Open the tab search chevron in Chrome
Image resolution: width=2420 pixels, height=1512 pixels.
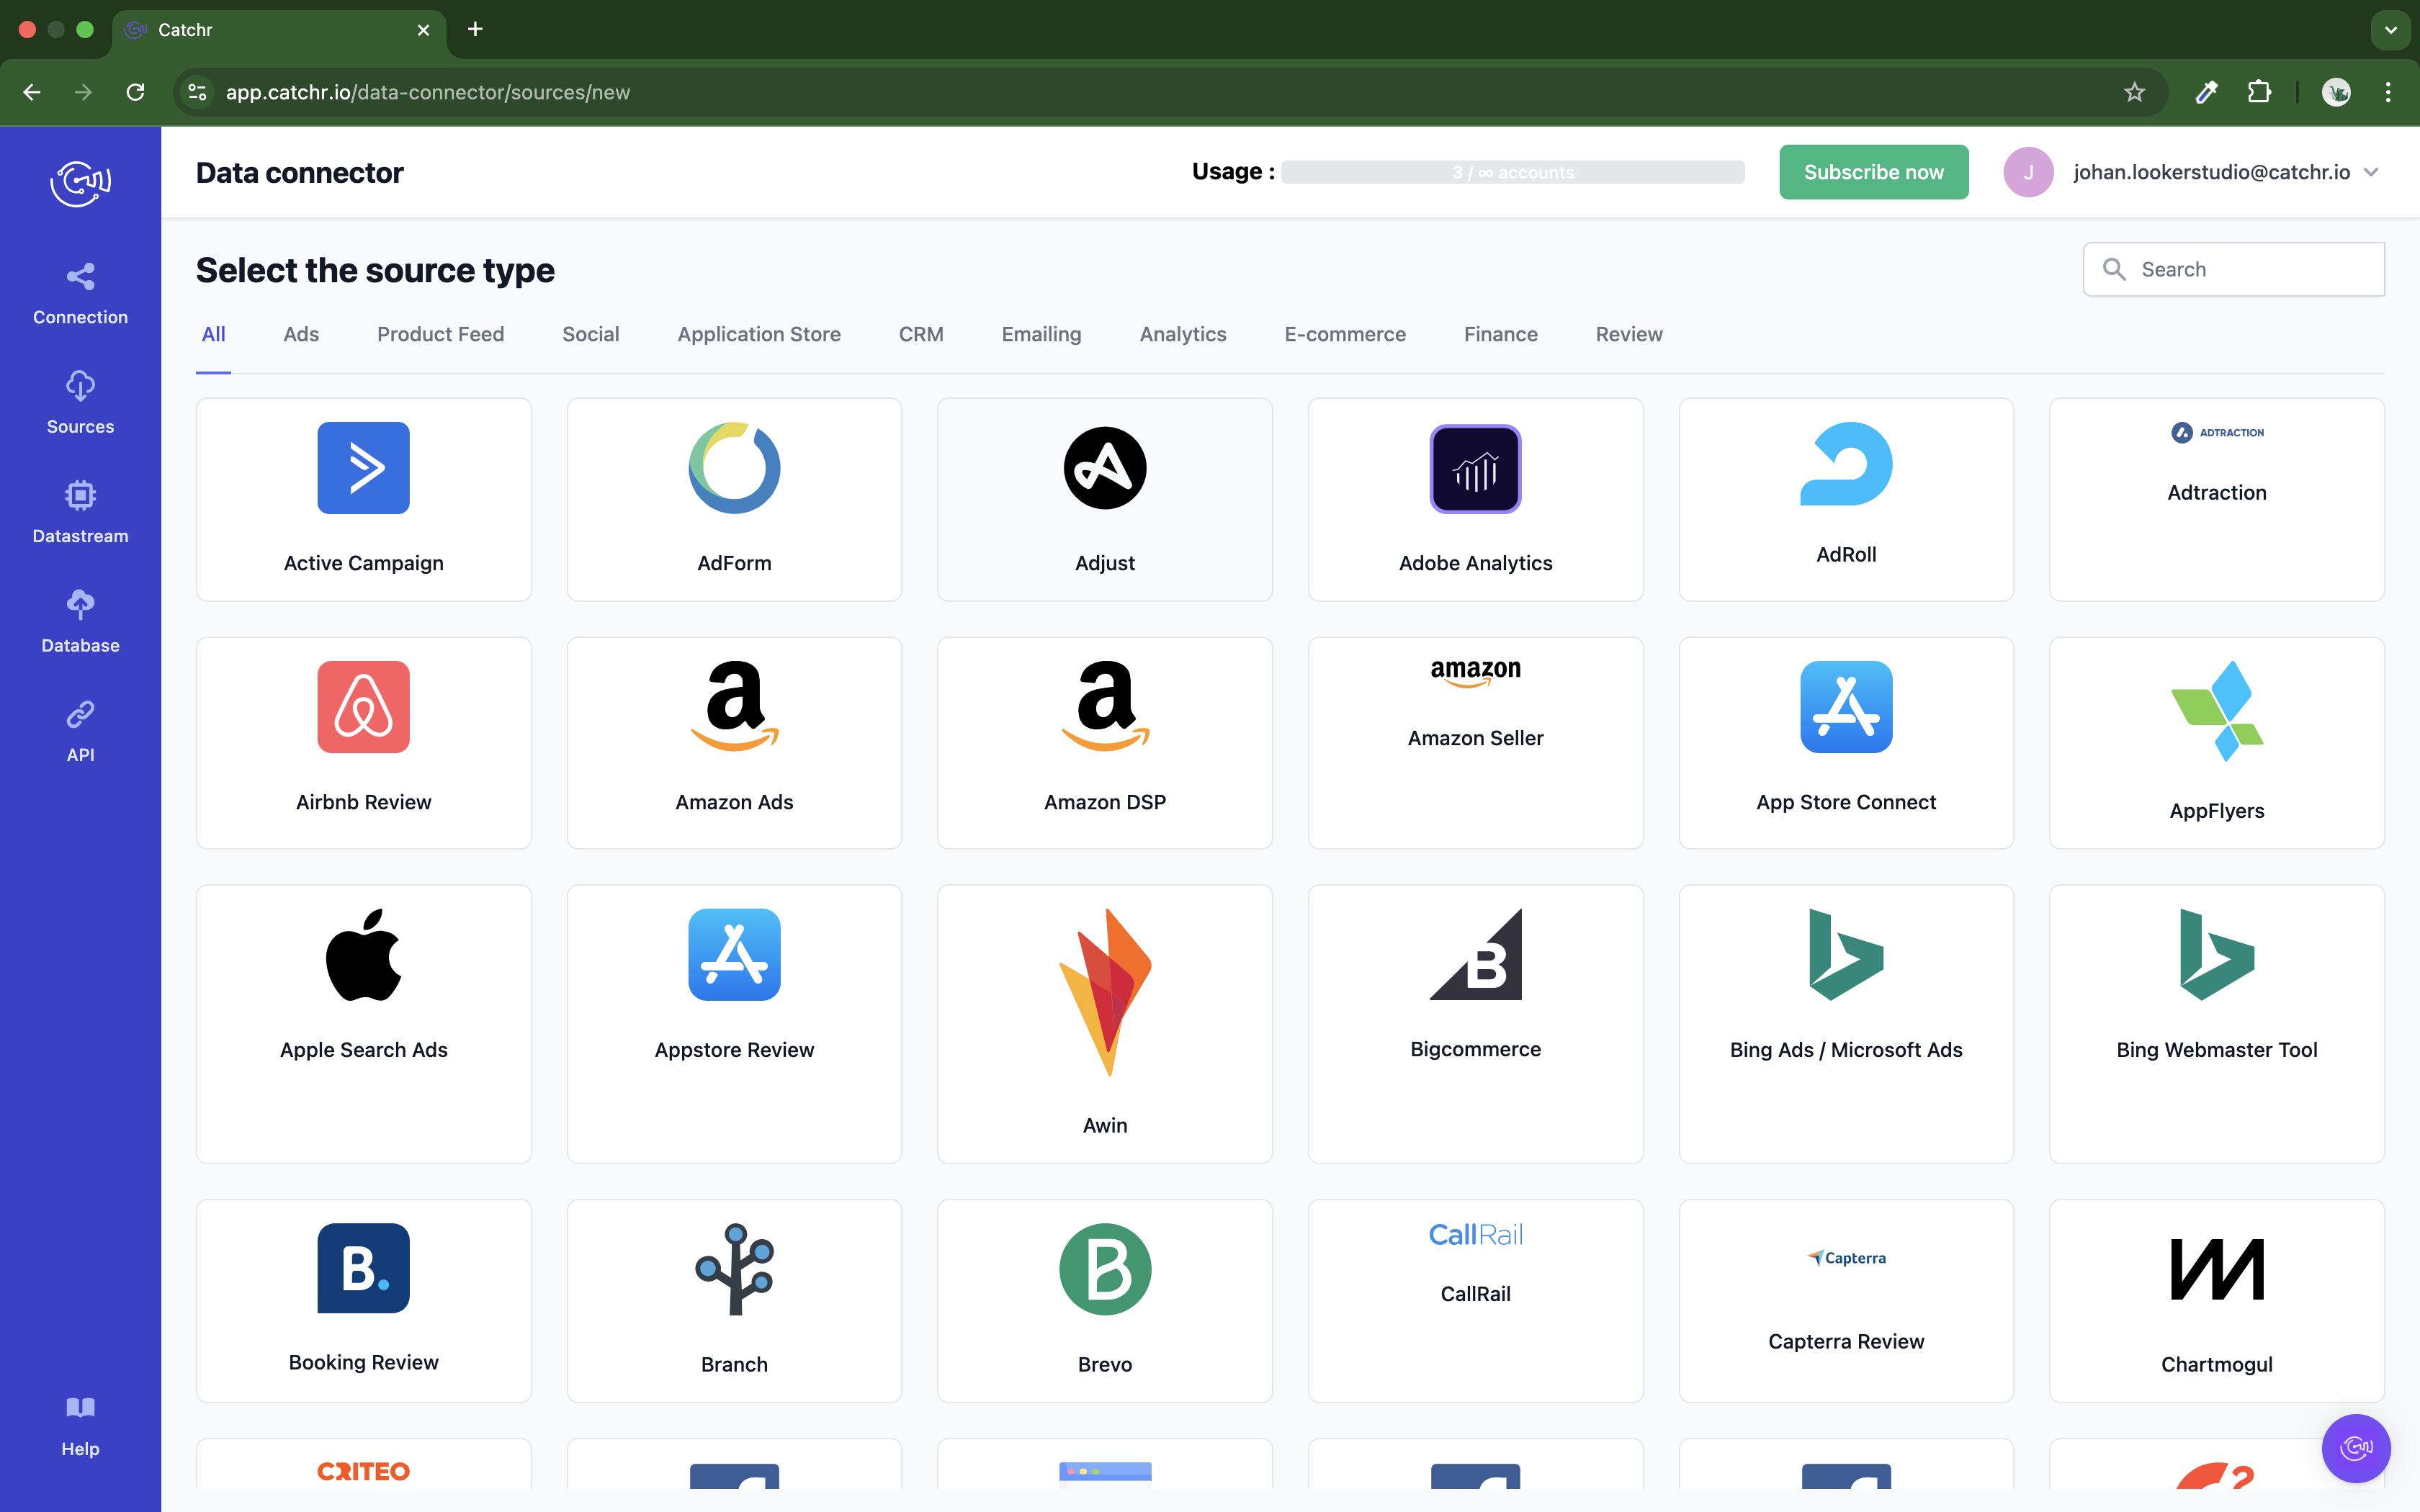(2390, 30)
